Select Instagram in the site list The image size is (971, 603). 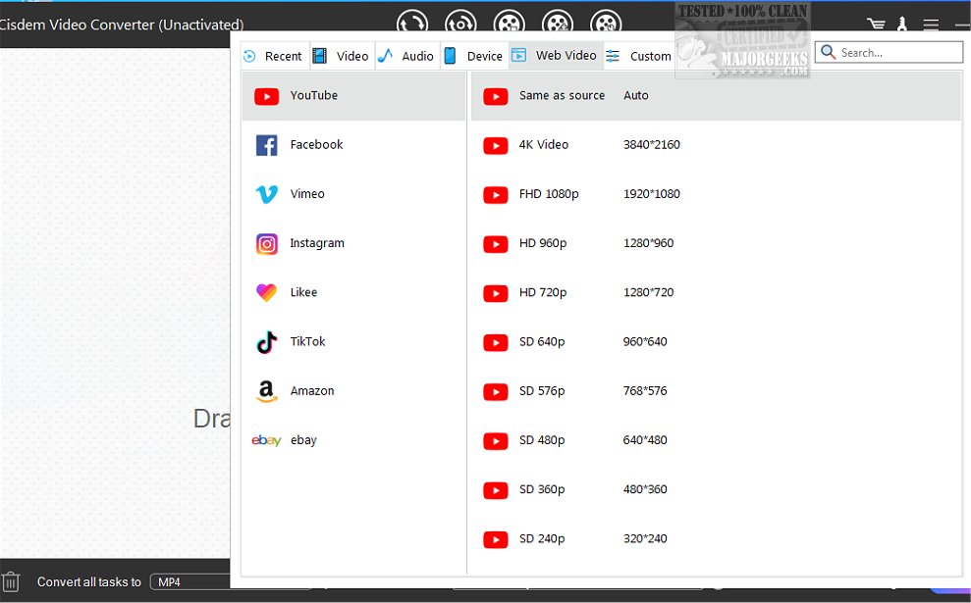(x=353, y=243)
